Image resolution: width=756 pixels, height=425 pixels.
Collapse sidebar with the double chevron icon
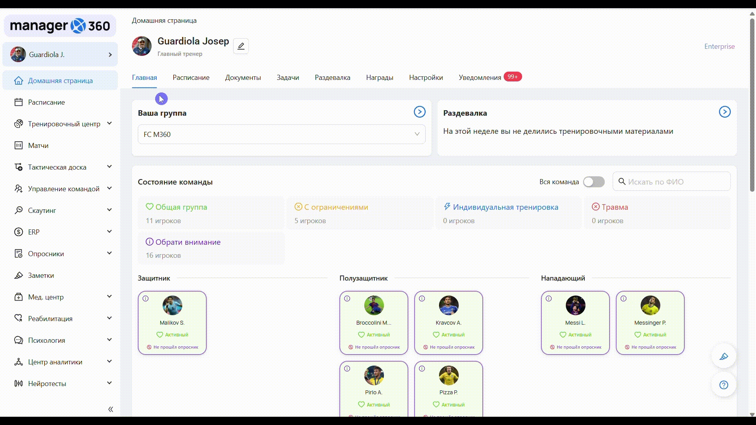[111, 409]
